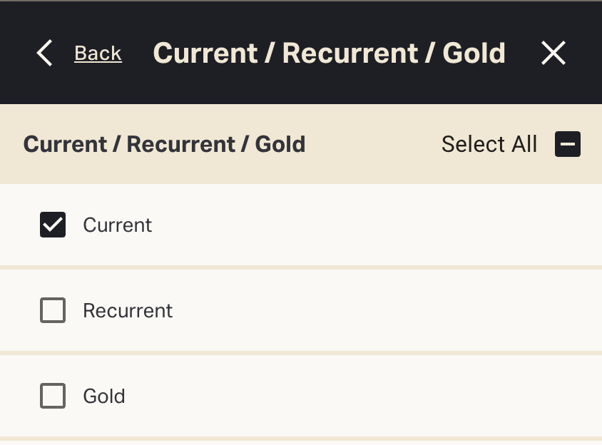The image size is (602, 445).
Task: Click empty space in the Recurrent row
Action: click(371, 311)
